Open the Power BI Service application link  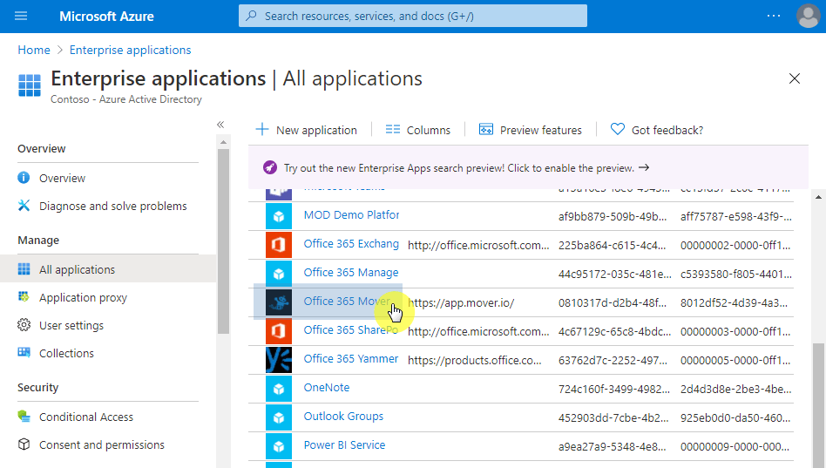pyautogui.click(x=344, y=444)
